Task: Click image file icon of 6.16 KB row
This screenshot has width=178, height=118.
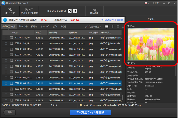Action: click(11, 38)
